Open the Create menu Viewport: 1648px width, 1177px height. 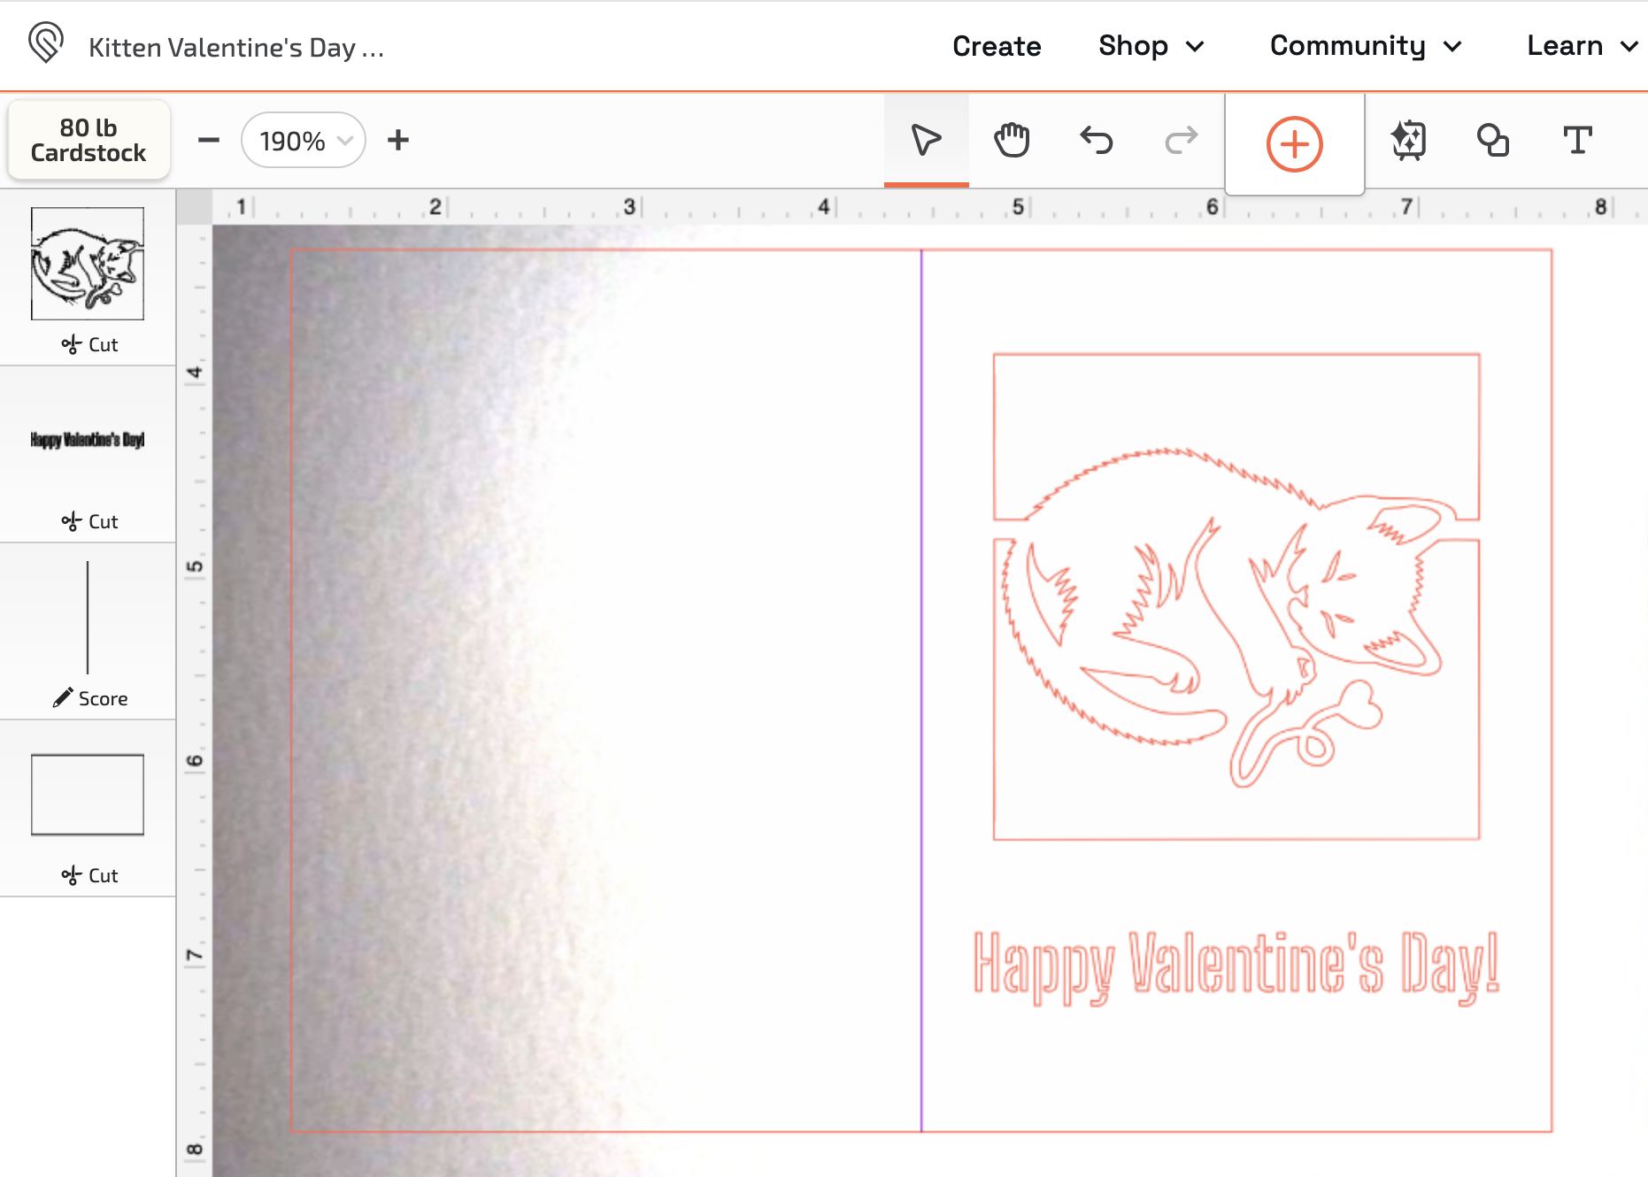997,46
